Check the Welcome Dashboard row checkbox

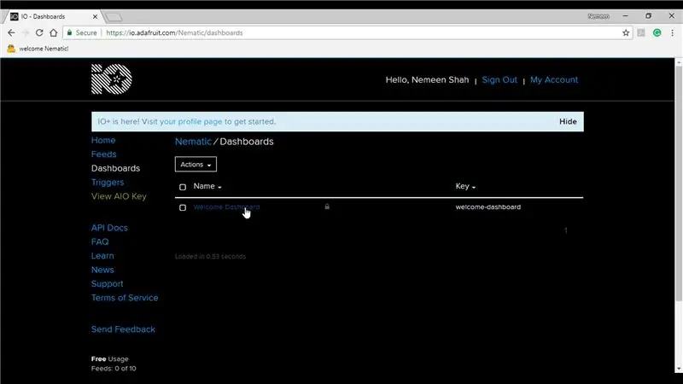(183, 207)
